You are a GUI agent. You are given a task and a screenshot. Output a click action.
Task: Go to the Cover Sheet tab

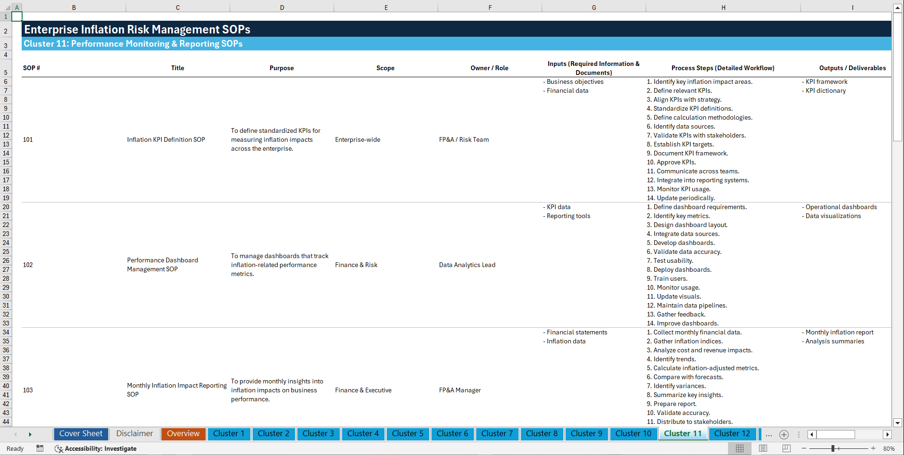80,434
